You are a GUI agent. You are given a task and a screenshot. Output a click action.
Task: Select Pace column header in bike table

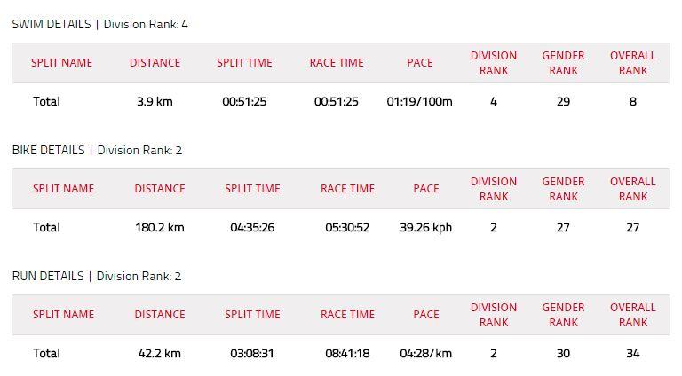[426, 188]
